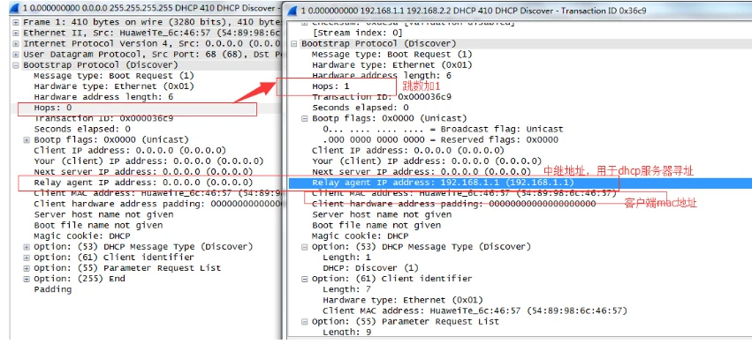Select 'Boot file name not given' in right window
752x344 pixels.
[376, 225]
